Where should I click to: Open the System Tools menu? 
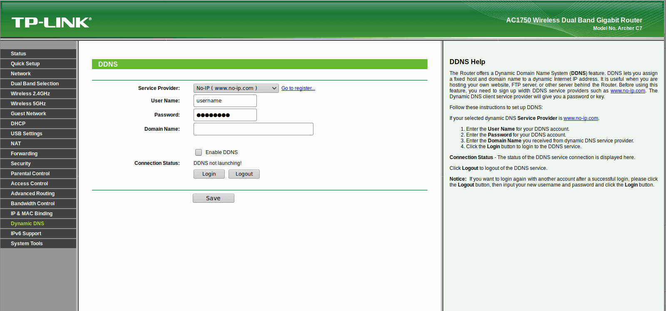click(38, 244)
